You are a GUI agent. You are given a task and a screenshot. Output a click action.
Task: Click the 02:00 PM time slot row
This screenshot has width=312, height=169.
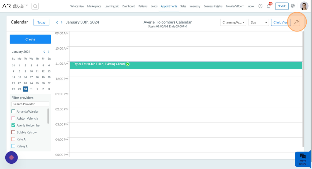[186, 115]
